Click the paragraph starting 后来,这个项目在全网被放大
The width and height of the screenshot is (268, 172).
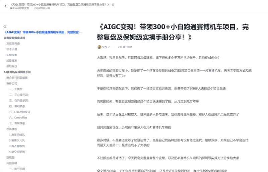[168, 114]
